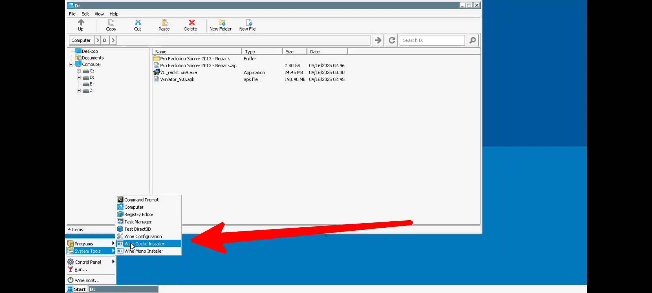Click the Search D: input field
Screen dimensions: 652x293
[432, 40]
